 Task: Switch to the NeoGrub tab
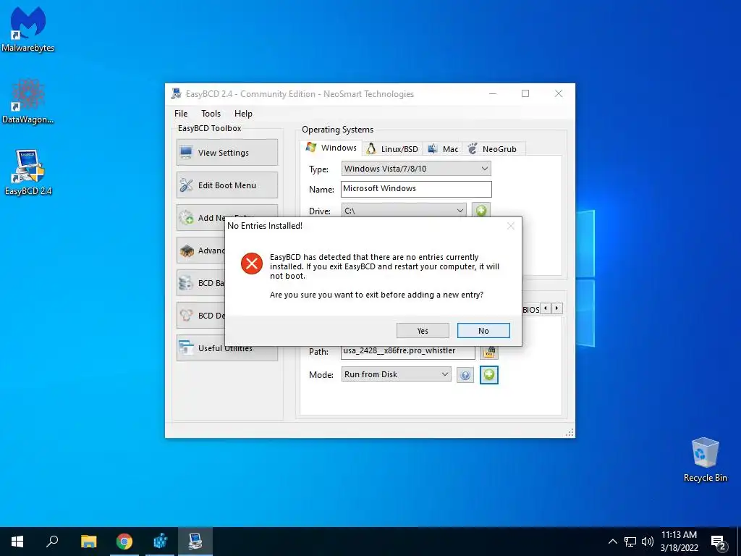pos(492,149)
